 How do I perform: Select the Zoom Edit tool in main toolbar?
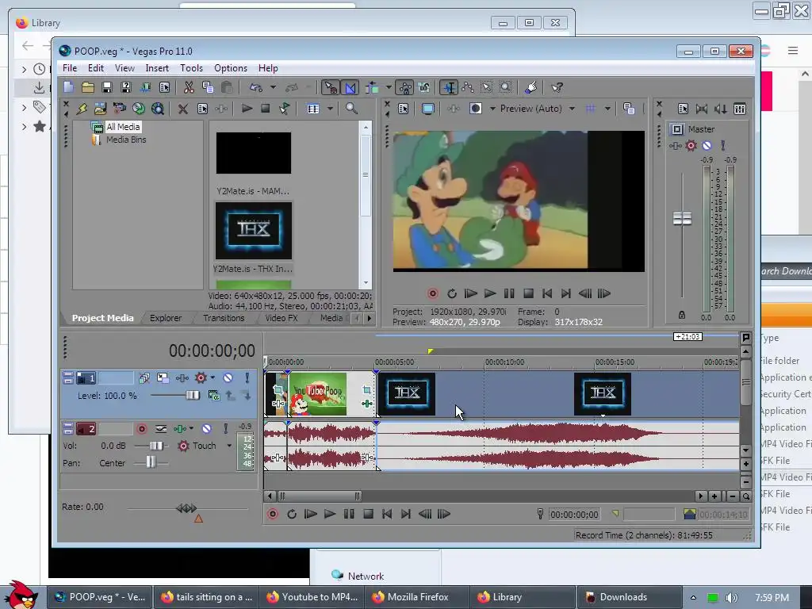tap(505, 87)
